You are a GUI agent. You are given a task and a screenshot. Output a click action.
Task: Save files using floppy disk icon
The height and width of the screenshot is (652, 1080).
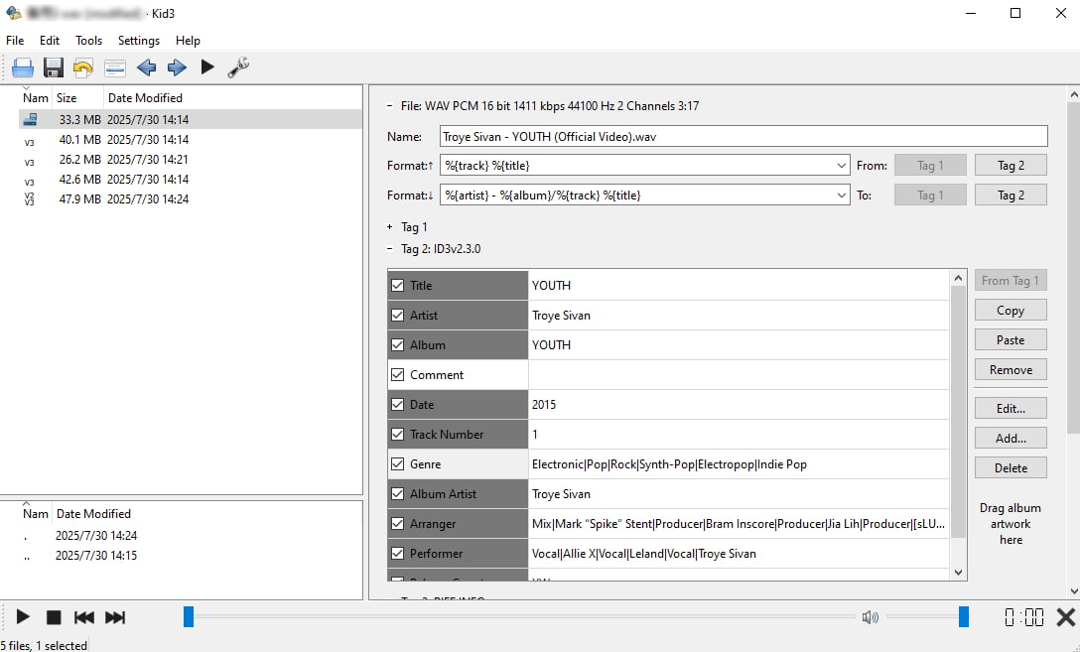pos(53,67)
